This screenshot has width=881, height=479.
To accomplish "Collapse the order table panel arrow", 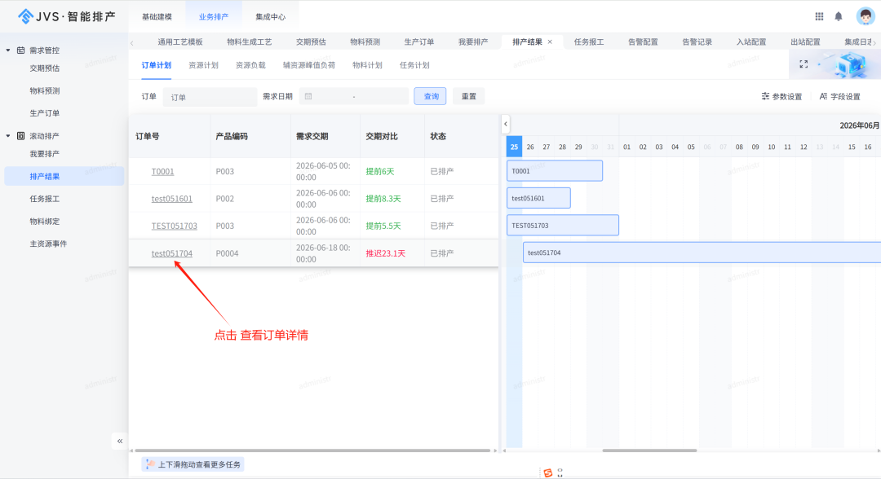I will (506, 124).
